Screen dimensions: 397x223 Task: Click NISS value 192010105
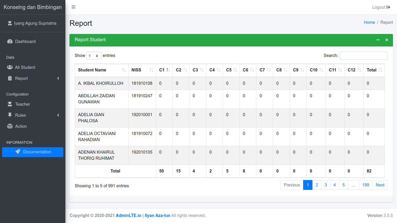point(142,152)
